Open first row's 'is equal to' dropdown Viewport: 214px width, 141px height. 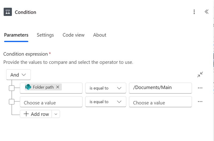coord(106,88)
